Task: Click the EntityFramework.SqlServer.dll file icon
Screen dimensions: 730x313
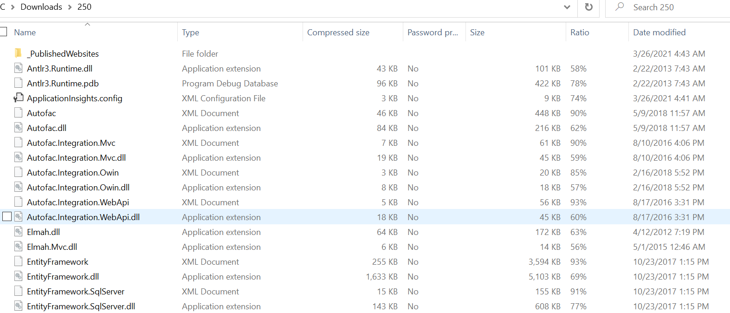Action: [x=18, y=306]
